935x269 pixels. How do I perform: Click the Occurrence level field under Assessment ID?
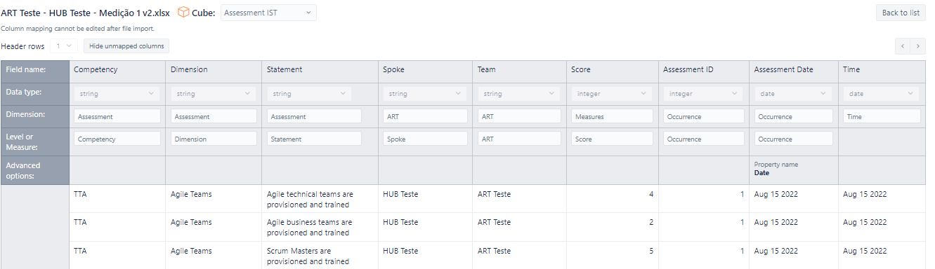tap(703, 139)
